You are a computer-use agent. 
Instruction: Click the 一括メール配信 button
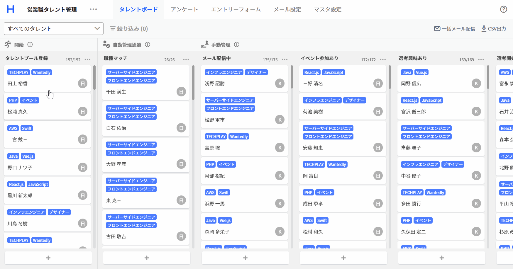click(455, 29)
